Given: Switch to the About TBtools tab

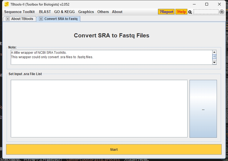Looking at the screenshot, I should (22, 19).
